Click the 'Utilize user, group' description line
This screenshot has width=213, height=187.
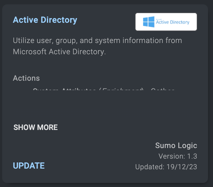pos(97,41)
